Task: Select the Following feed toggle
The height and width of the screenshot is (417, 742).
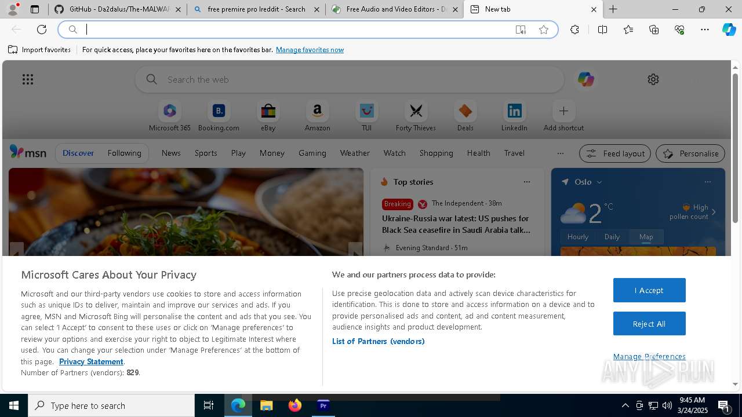Action: (x=124, y=153)
